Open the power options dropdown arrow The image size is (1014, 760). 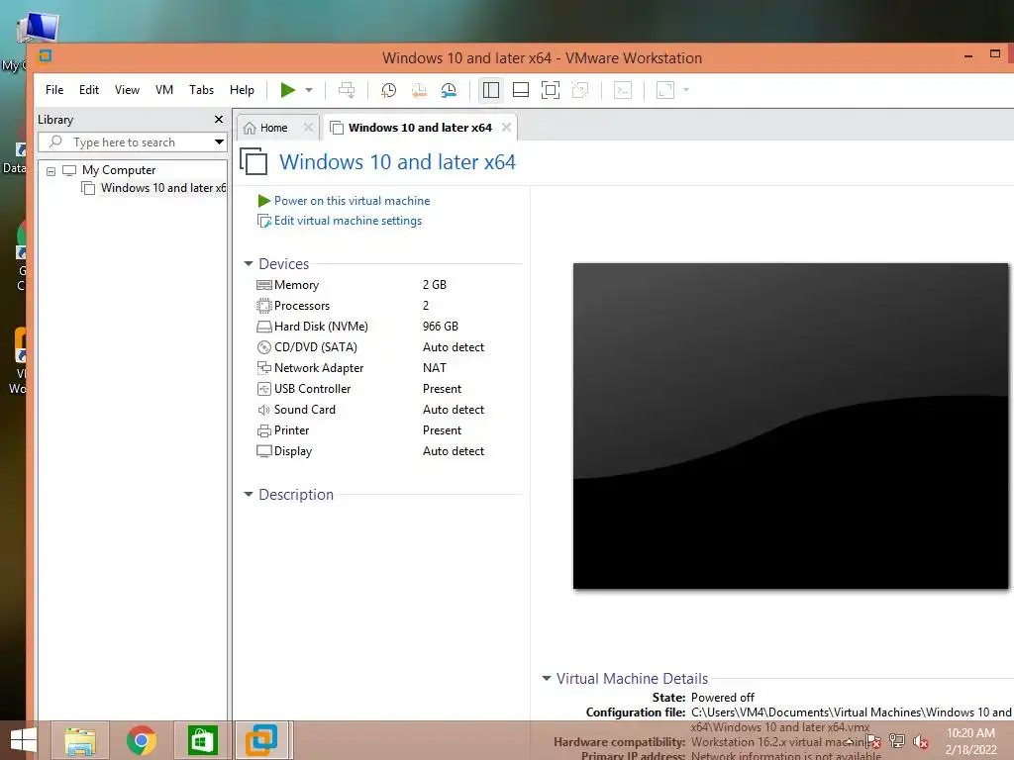click(309, 90)
